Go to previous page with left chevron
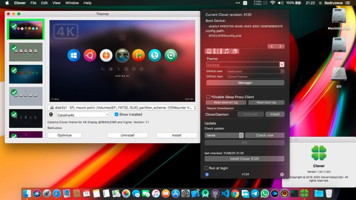356x200 pixels. [272, 46]
